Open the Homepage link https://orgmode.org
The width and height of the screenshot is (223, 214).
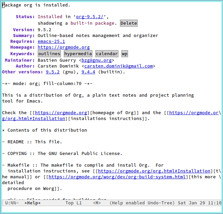pos(64,47)
